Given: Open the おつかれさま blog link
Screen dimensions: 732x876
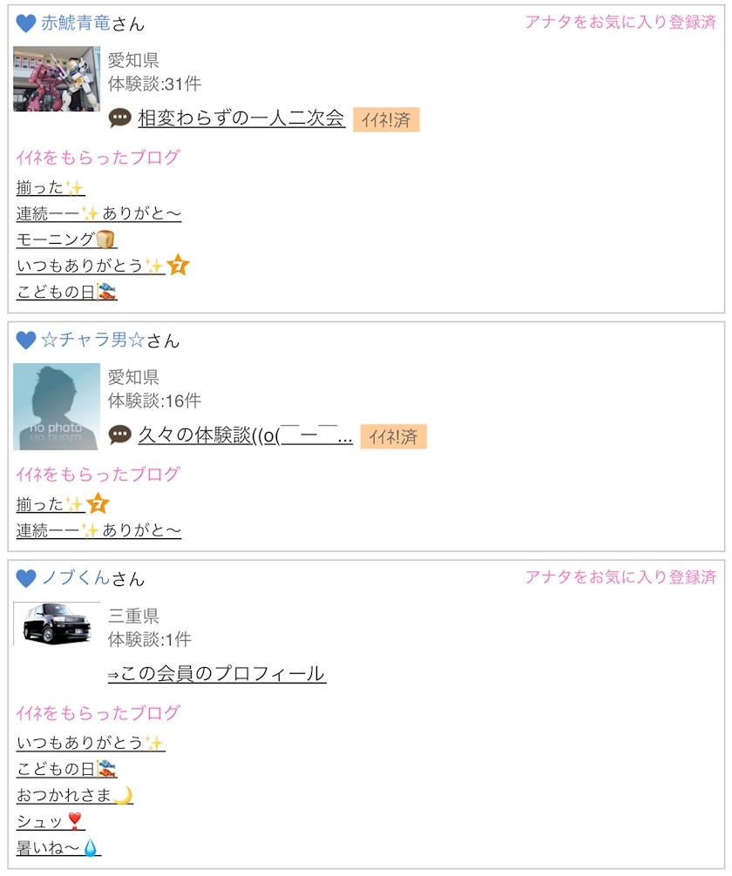Looking at the screenshot, I should [x=75, y=795].
